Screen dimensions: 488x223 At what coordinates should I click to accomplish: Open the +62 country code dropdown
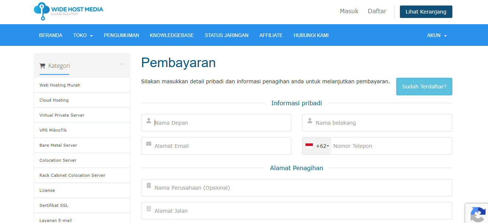[x=317, y=146]
